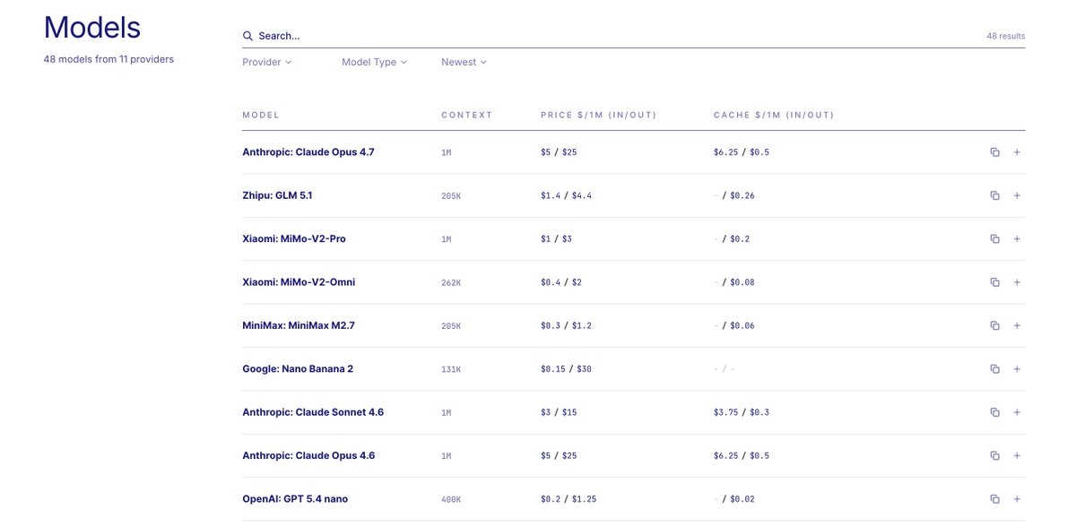Viewport: 1076px width, 526px height.
Task: Copy the OpenAI: GPT 5.4 nano model ID
Action: pyautogui.click(x=994, y=499)
